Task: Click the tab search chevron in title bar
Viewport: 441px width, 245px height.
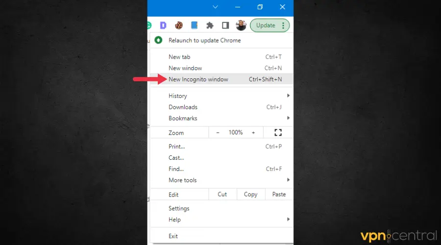Action: coord(215,7)
